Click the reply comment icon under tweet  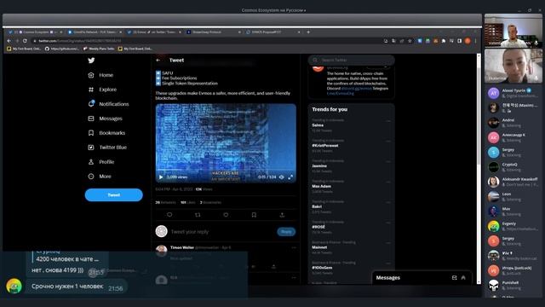(x=169, y=215)
